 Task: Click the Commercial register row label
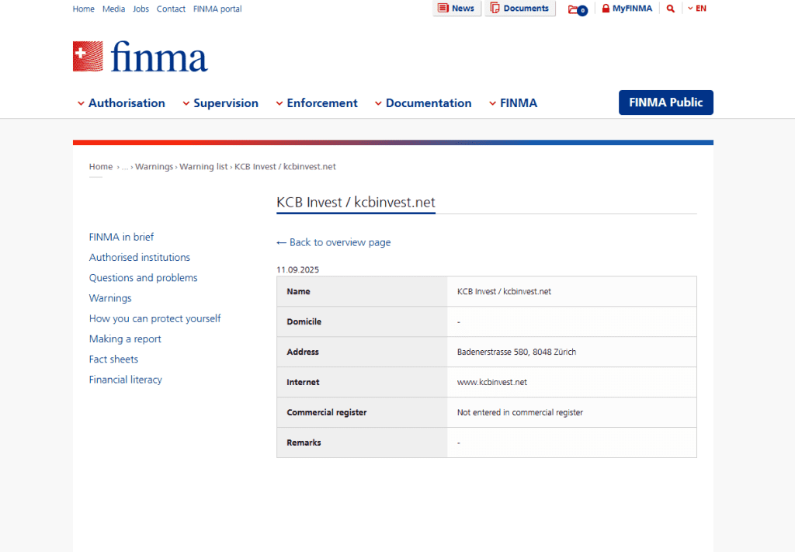point(327,412)
